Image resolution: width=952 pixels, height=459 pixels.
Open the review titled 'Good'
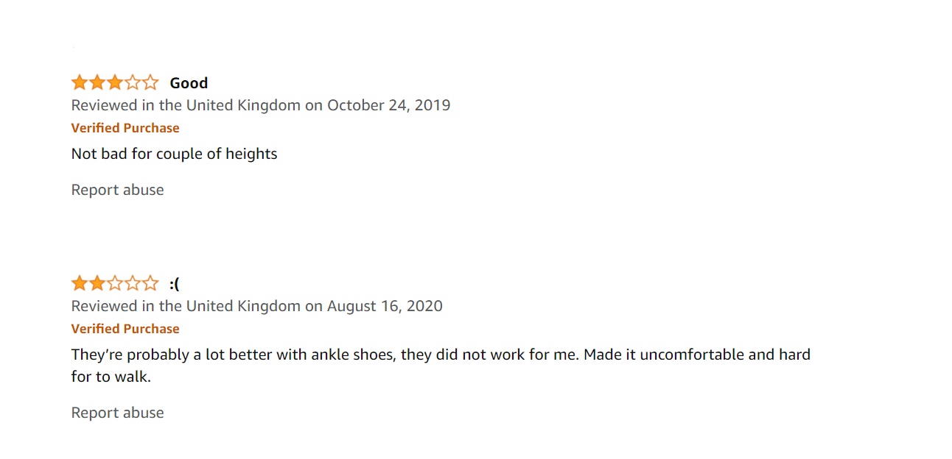tap(189, 83)
